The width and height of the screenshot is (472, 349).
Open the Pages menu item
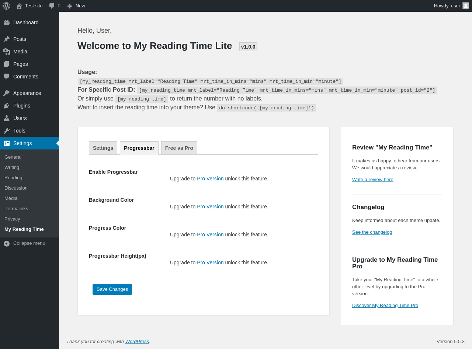pyautogui.click(x=29, y=64)
